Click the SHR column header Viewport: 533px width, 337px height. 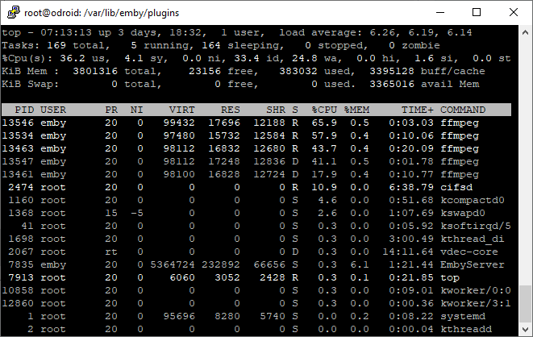point(276,110)
